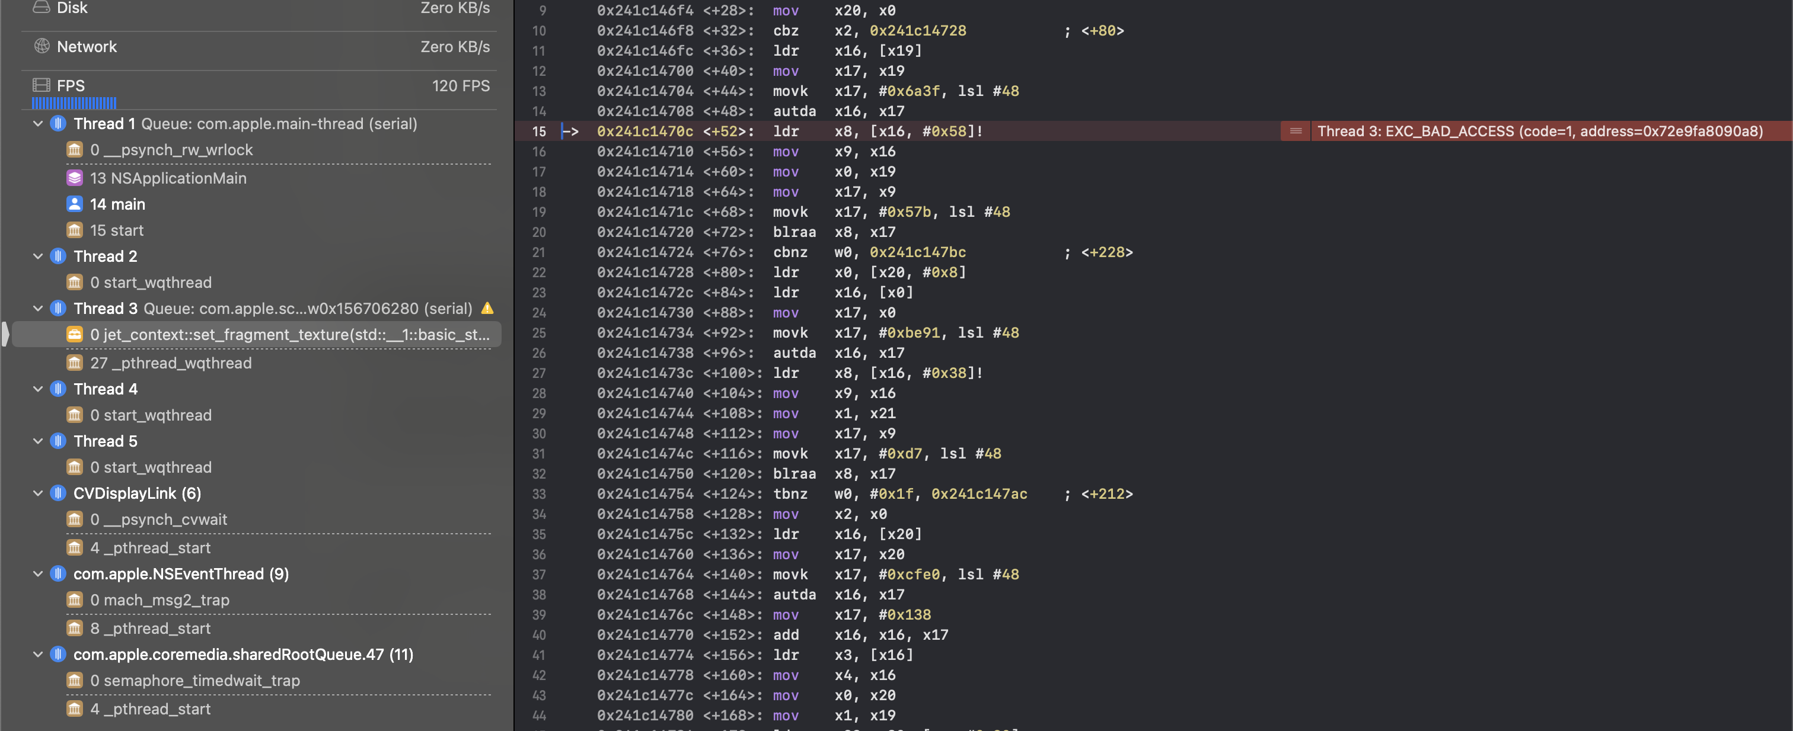Collapse the Thread 2 disclosure chevron
1793x731 pixels.
(x=39, y=256)
